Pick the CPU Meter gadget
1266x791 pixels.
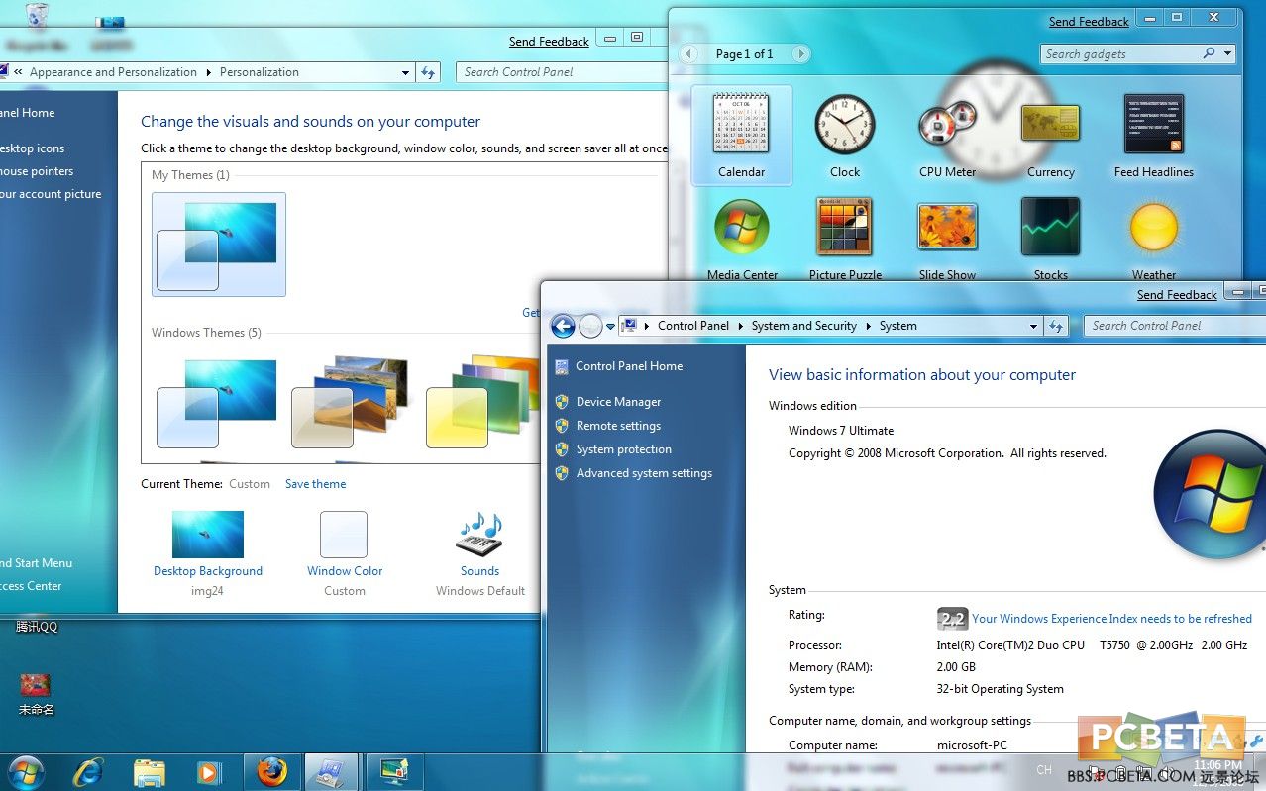[947, 136]
